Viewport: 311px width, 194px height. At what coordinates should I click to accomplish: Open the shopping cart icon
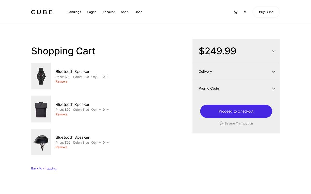[235, 12]
